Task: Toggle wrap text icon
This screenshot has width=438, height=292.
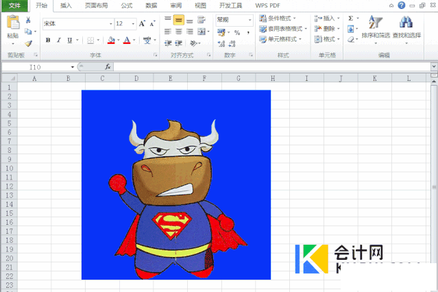Action: tap(202, 20)
